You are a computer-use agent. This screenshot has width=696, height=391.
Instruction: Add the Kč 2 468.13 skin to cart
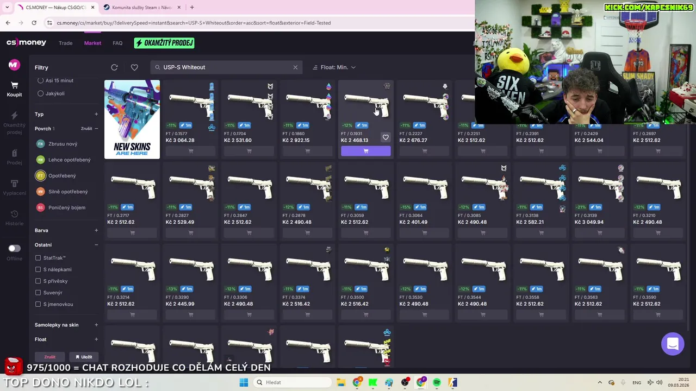coord(365,151)
